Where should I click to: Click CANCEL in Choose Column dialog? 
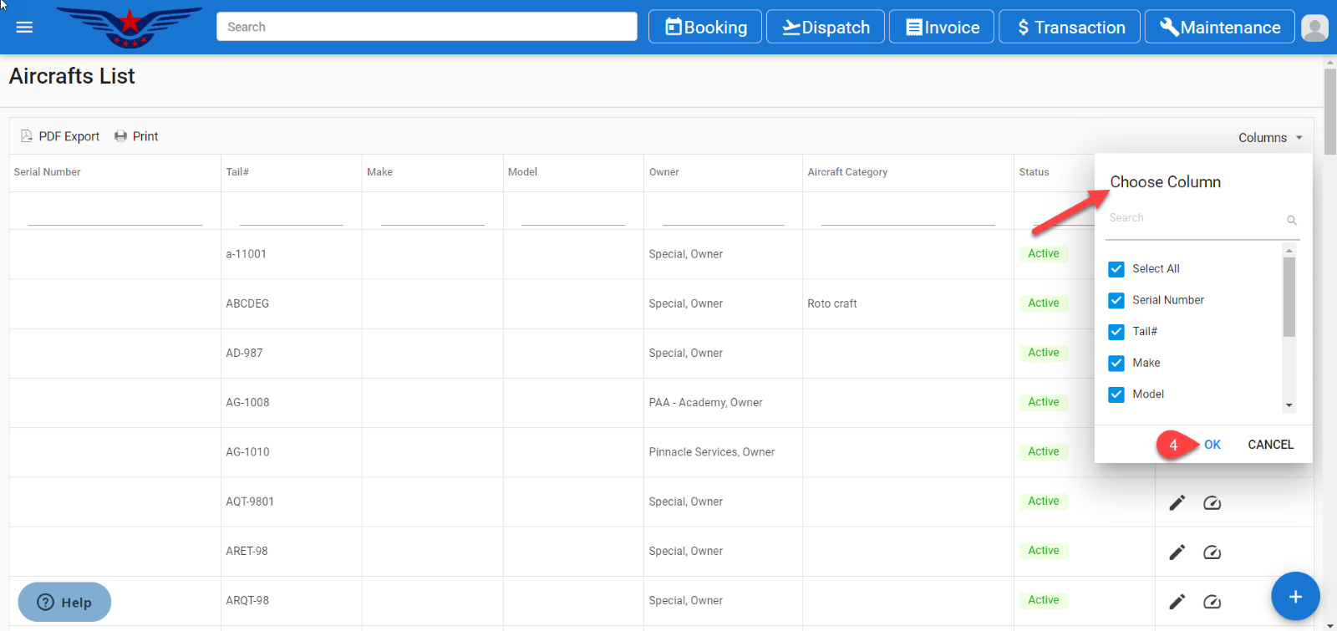point(1270,445)
